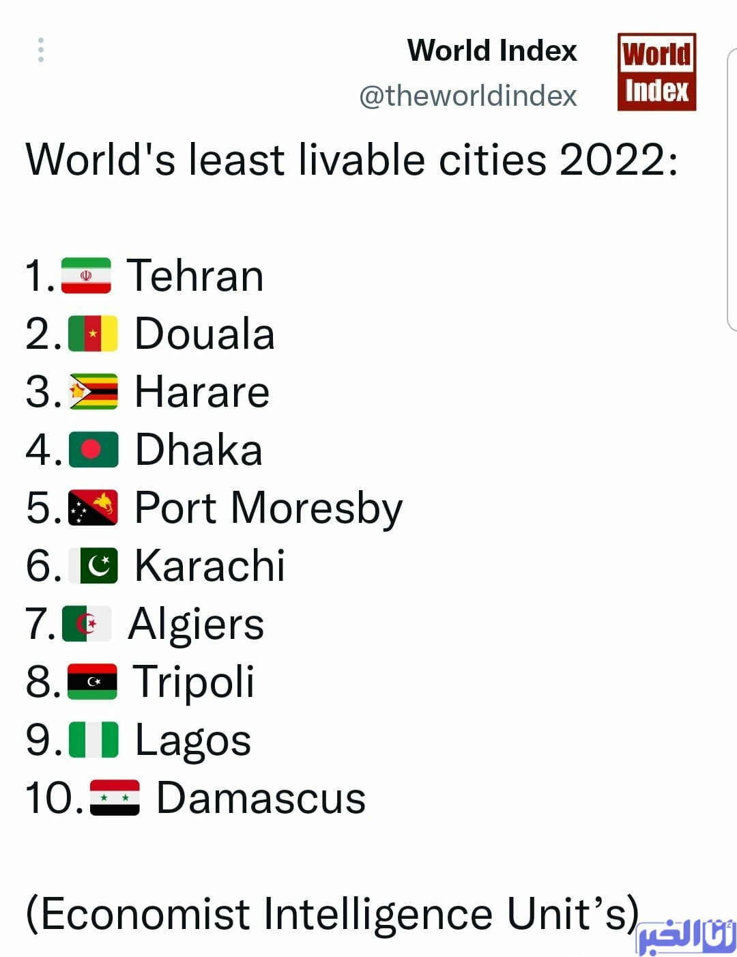Viewport: 737px width, 957px height.
Task: Click the Algeria flag emoji beside Algiers
Action: (87, 623)
